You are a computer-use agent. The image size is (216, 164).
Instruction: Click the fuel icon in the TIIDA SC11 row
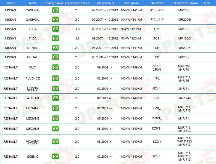(55, 38)
